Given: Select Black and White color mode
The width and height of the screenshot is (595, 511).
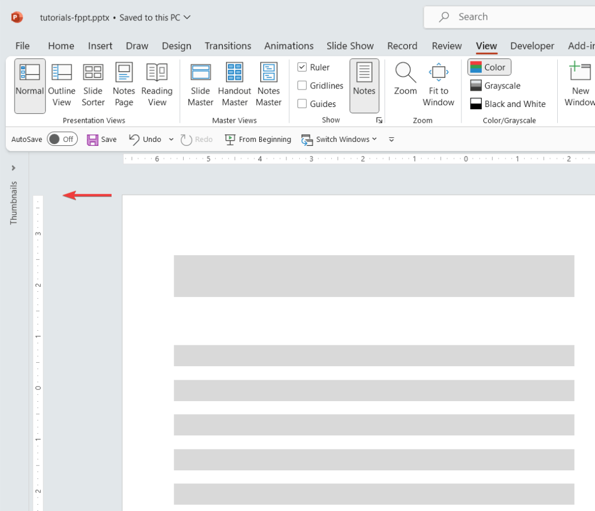Looking at the screenshot, I should (509, 103).
